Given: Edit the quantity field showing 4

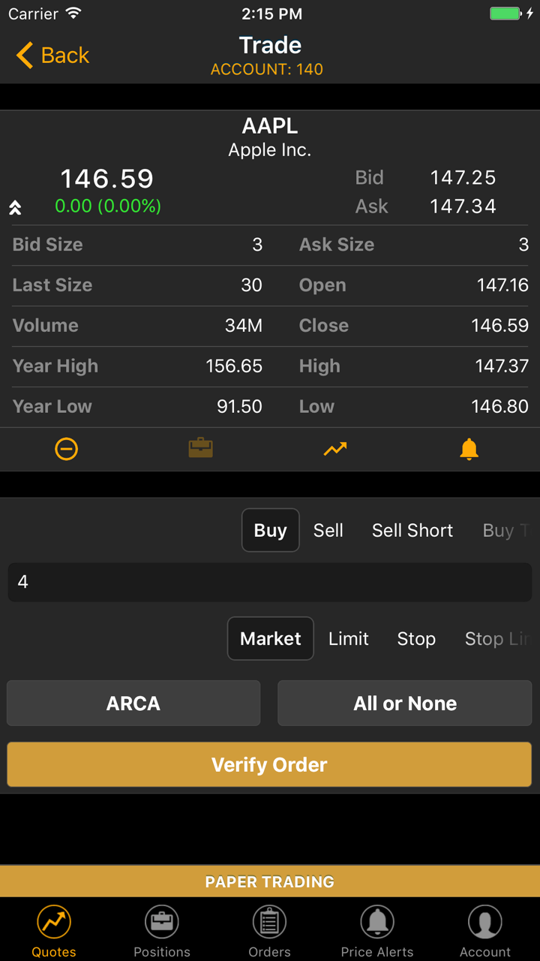Looking at the screenshot, I should point(270,582).
